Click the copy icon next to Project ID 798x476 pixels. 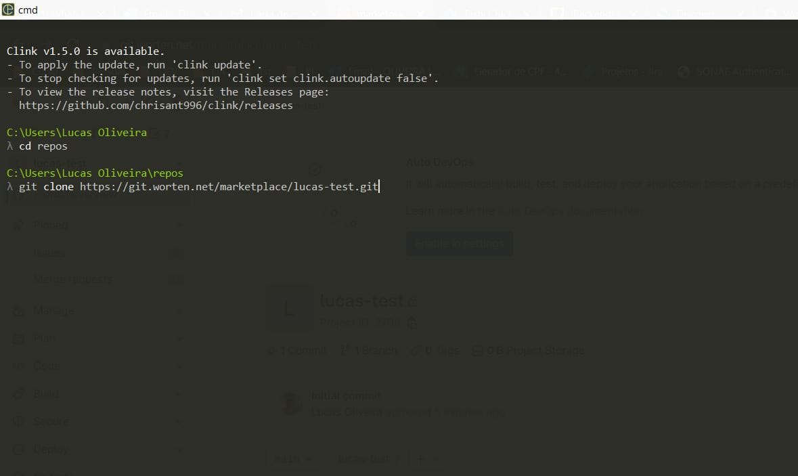(412, 323)
